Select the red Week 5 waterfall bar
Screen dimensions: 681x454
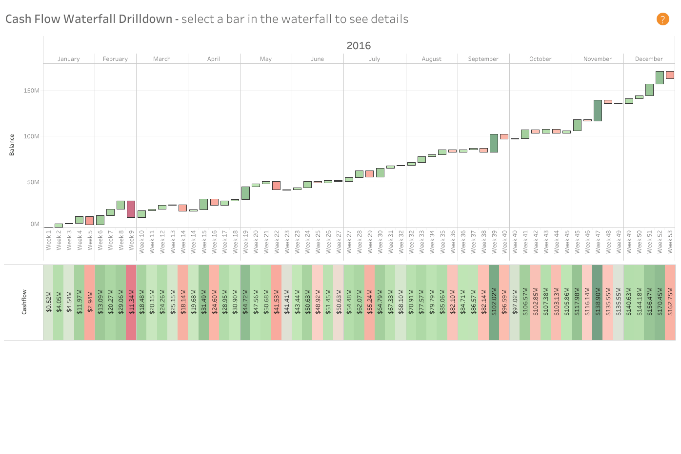[89, 221]
